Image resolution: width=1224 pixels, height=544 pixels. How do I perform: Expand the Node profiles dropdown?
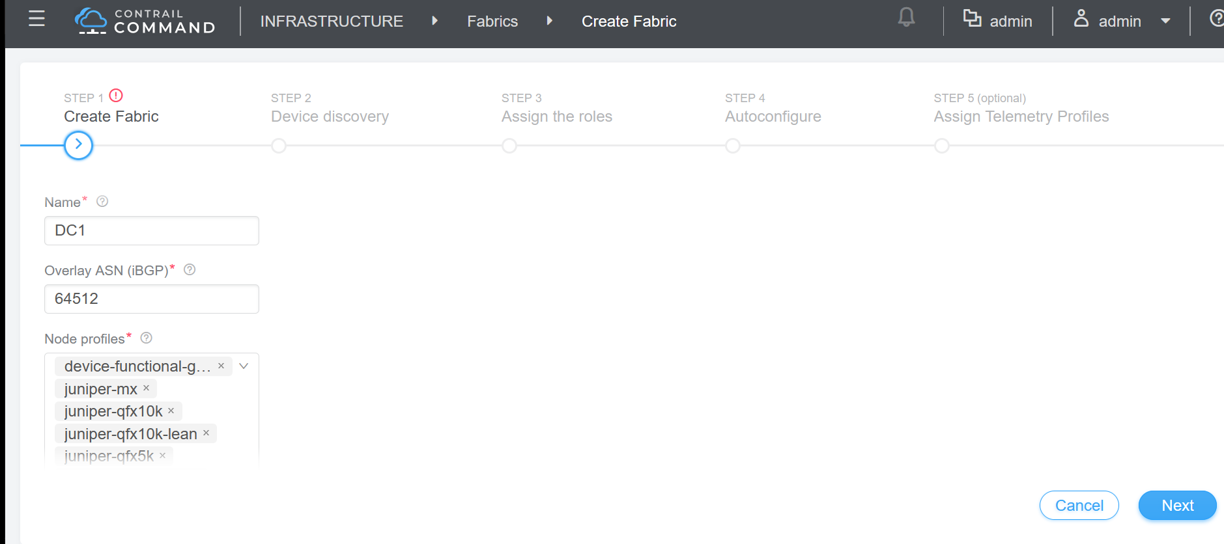click(x=244, y=366)
